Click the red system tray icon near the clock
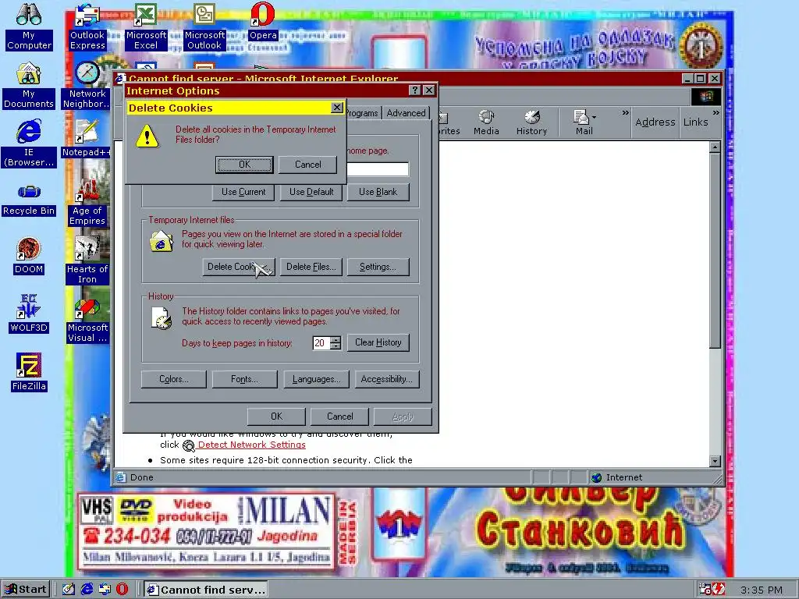This screenshot has height=599, width=799. (719, 590)
